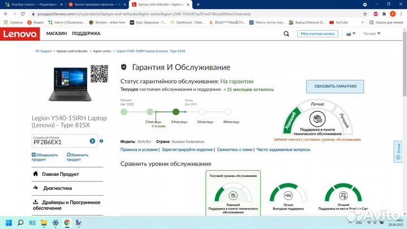407x229 pixels.
Task: Open Часто задаваемые вопросы link
Action: (283, 149)
